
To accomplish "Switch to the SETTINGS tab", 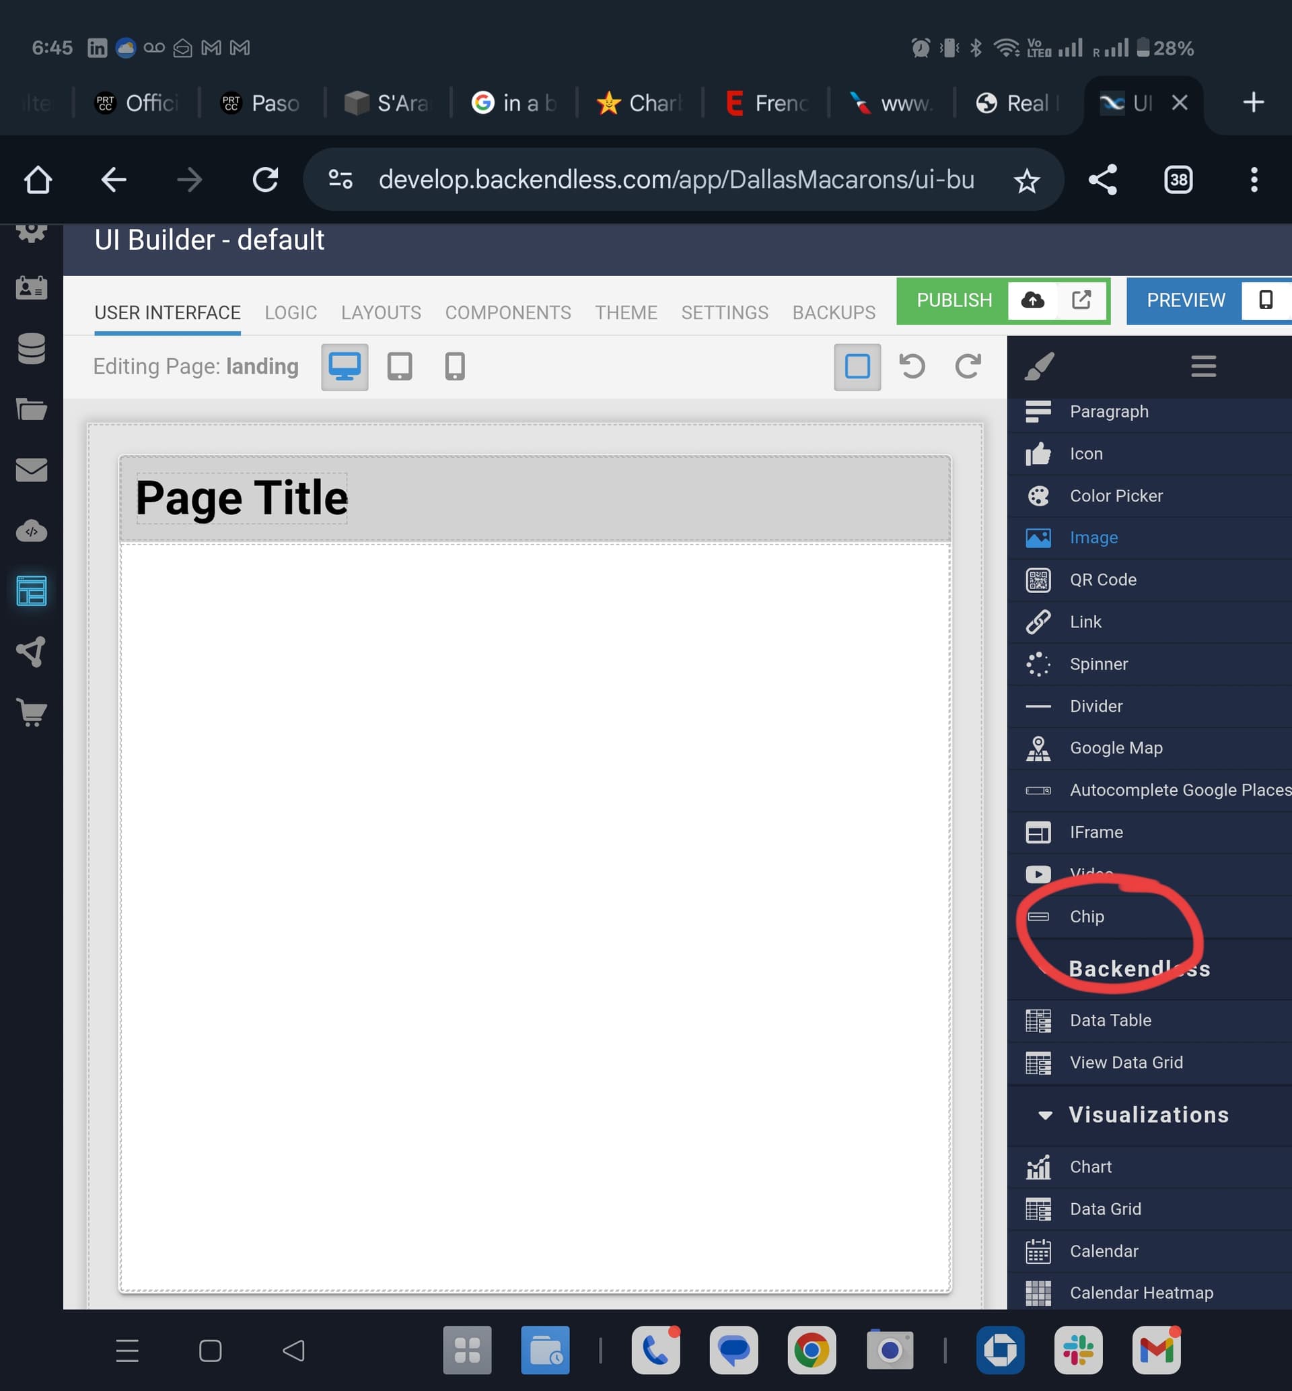I will tap(725, 312).
